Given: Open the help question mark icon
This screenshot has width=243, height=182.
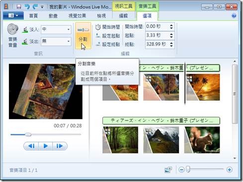Looking at the screenshot, I should tap(234, 16).
